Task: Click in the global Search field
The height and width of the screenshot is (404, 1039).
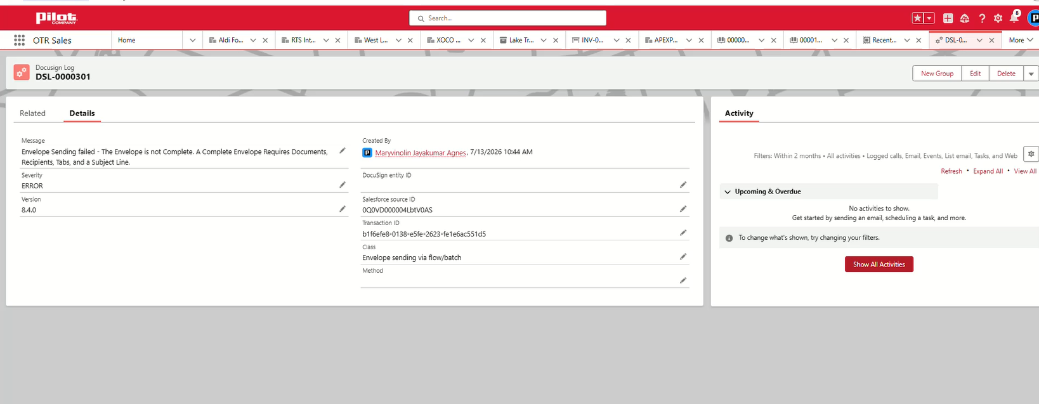Action: pyautogui.click(x=507, y=18)
